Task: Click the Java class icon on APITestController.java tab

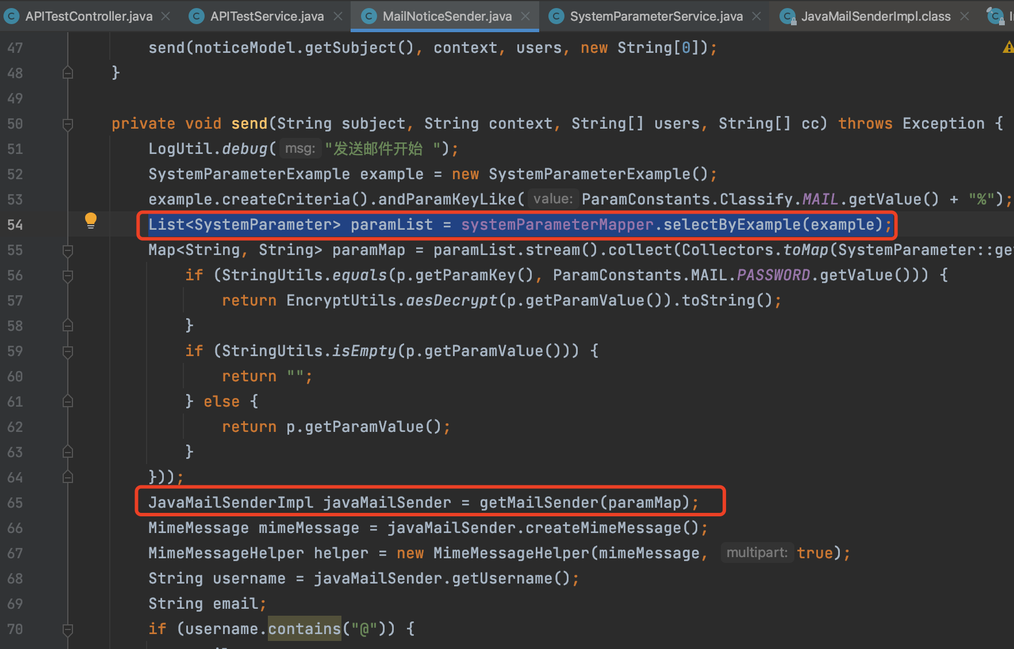Action: [x=11, y=16]
